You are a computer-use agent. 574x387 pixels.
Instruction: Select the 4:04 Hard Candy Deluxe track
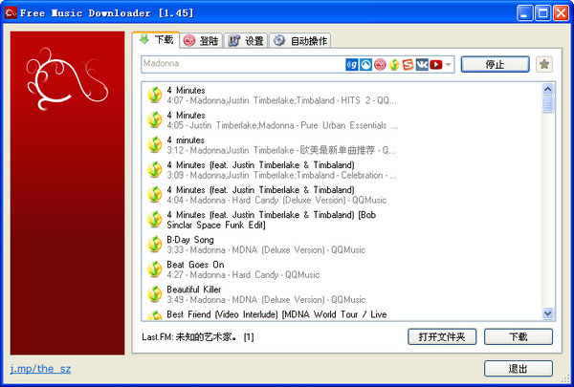tap(342, 195)
